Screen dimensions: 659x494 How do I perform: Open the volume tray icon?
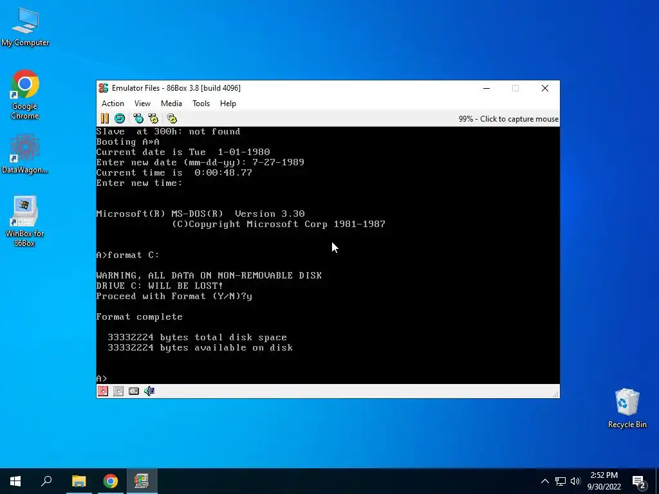click(575, 481)
